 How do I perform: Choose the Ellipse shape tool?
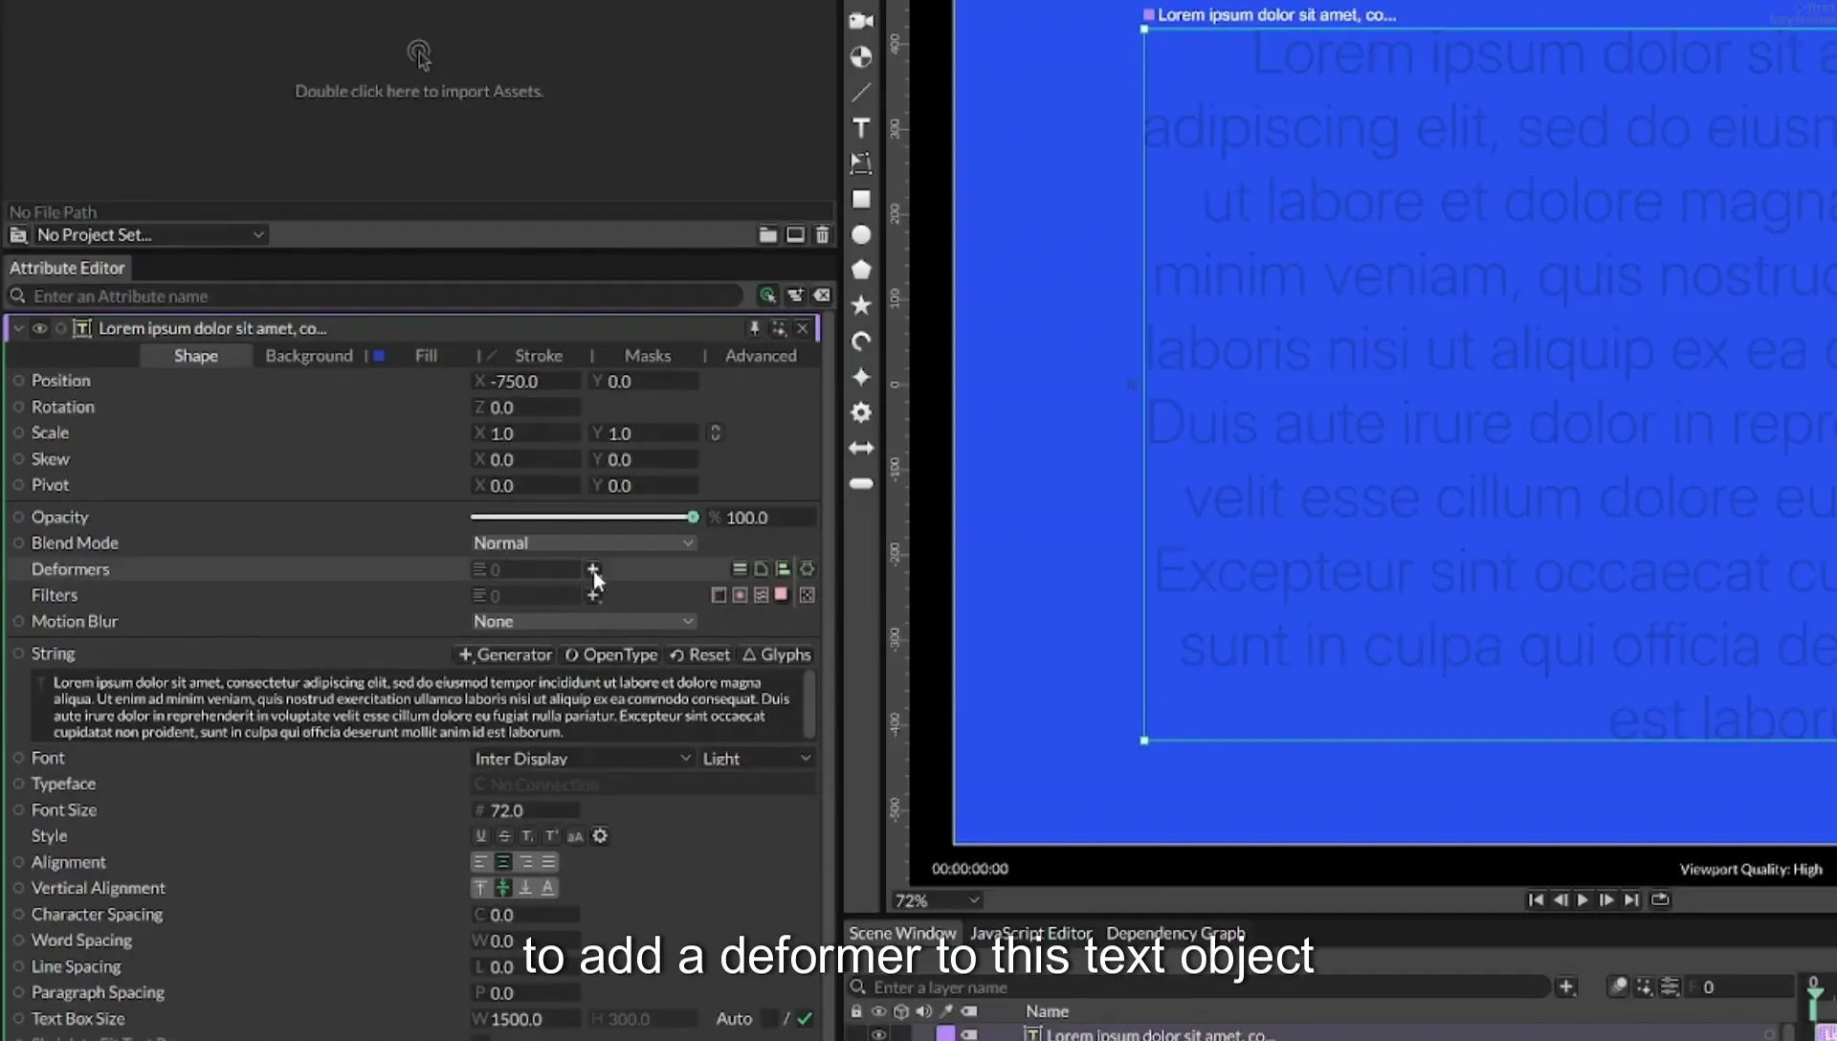[x=861, y=234]
